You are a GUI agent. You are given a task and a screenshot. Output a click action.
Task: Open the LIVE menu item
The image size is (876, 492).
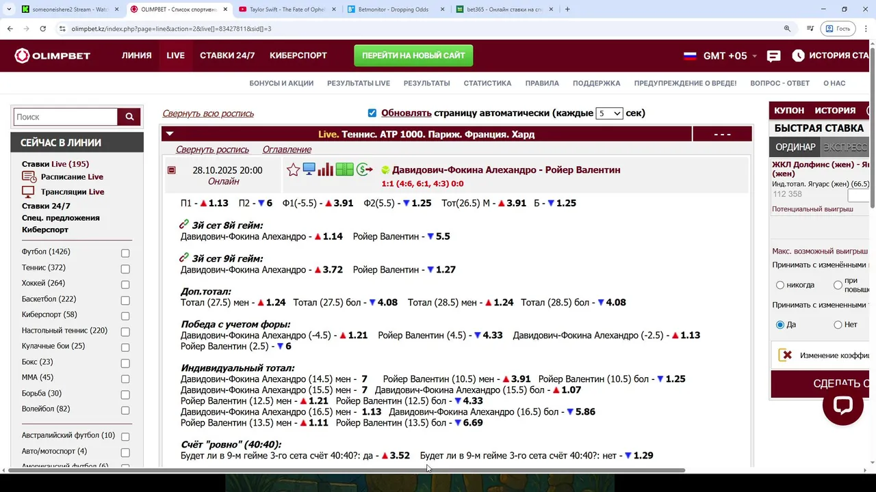point(175,56)
